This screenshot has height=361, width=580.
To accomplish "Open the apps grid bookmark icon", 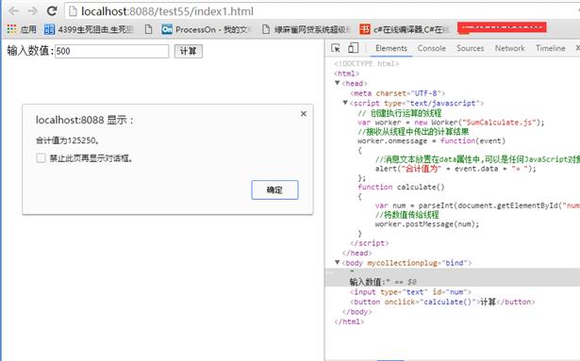I will pos(12,29).
